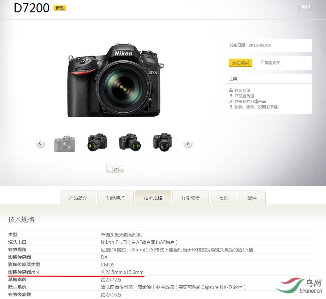The height and width of the screenshot is (299, 326).
Task: Tick the 对比 compare checkbox
Action: pyautogui.click(x=111, y=169)
